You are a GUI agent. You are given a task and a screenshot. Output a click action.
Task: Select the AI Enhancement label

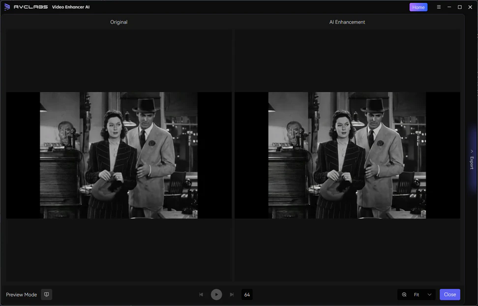347,22
